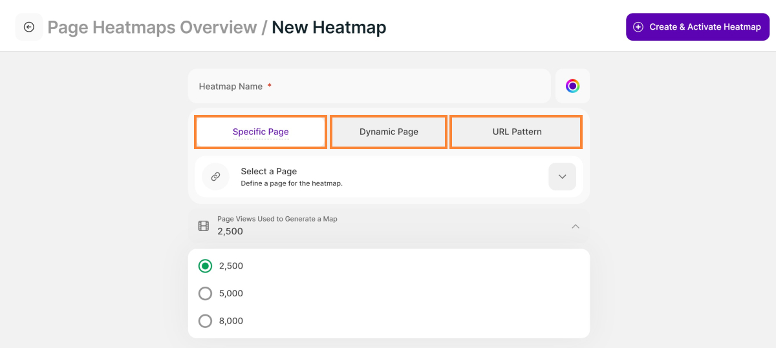Switch to the Specific Page tab
Screen dimensions: 776x348
(x=261, y=132)
